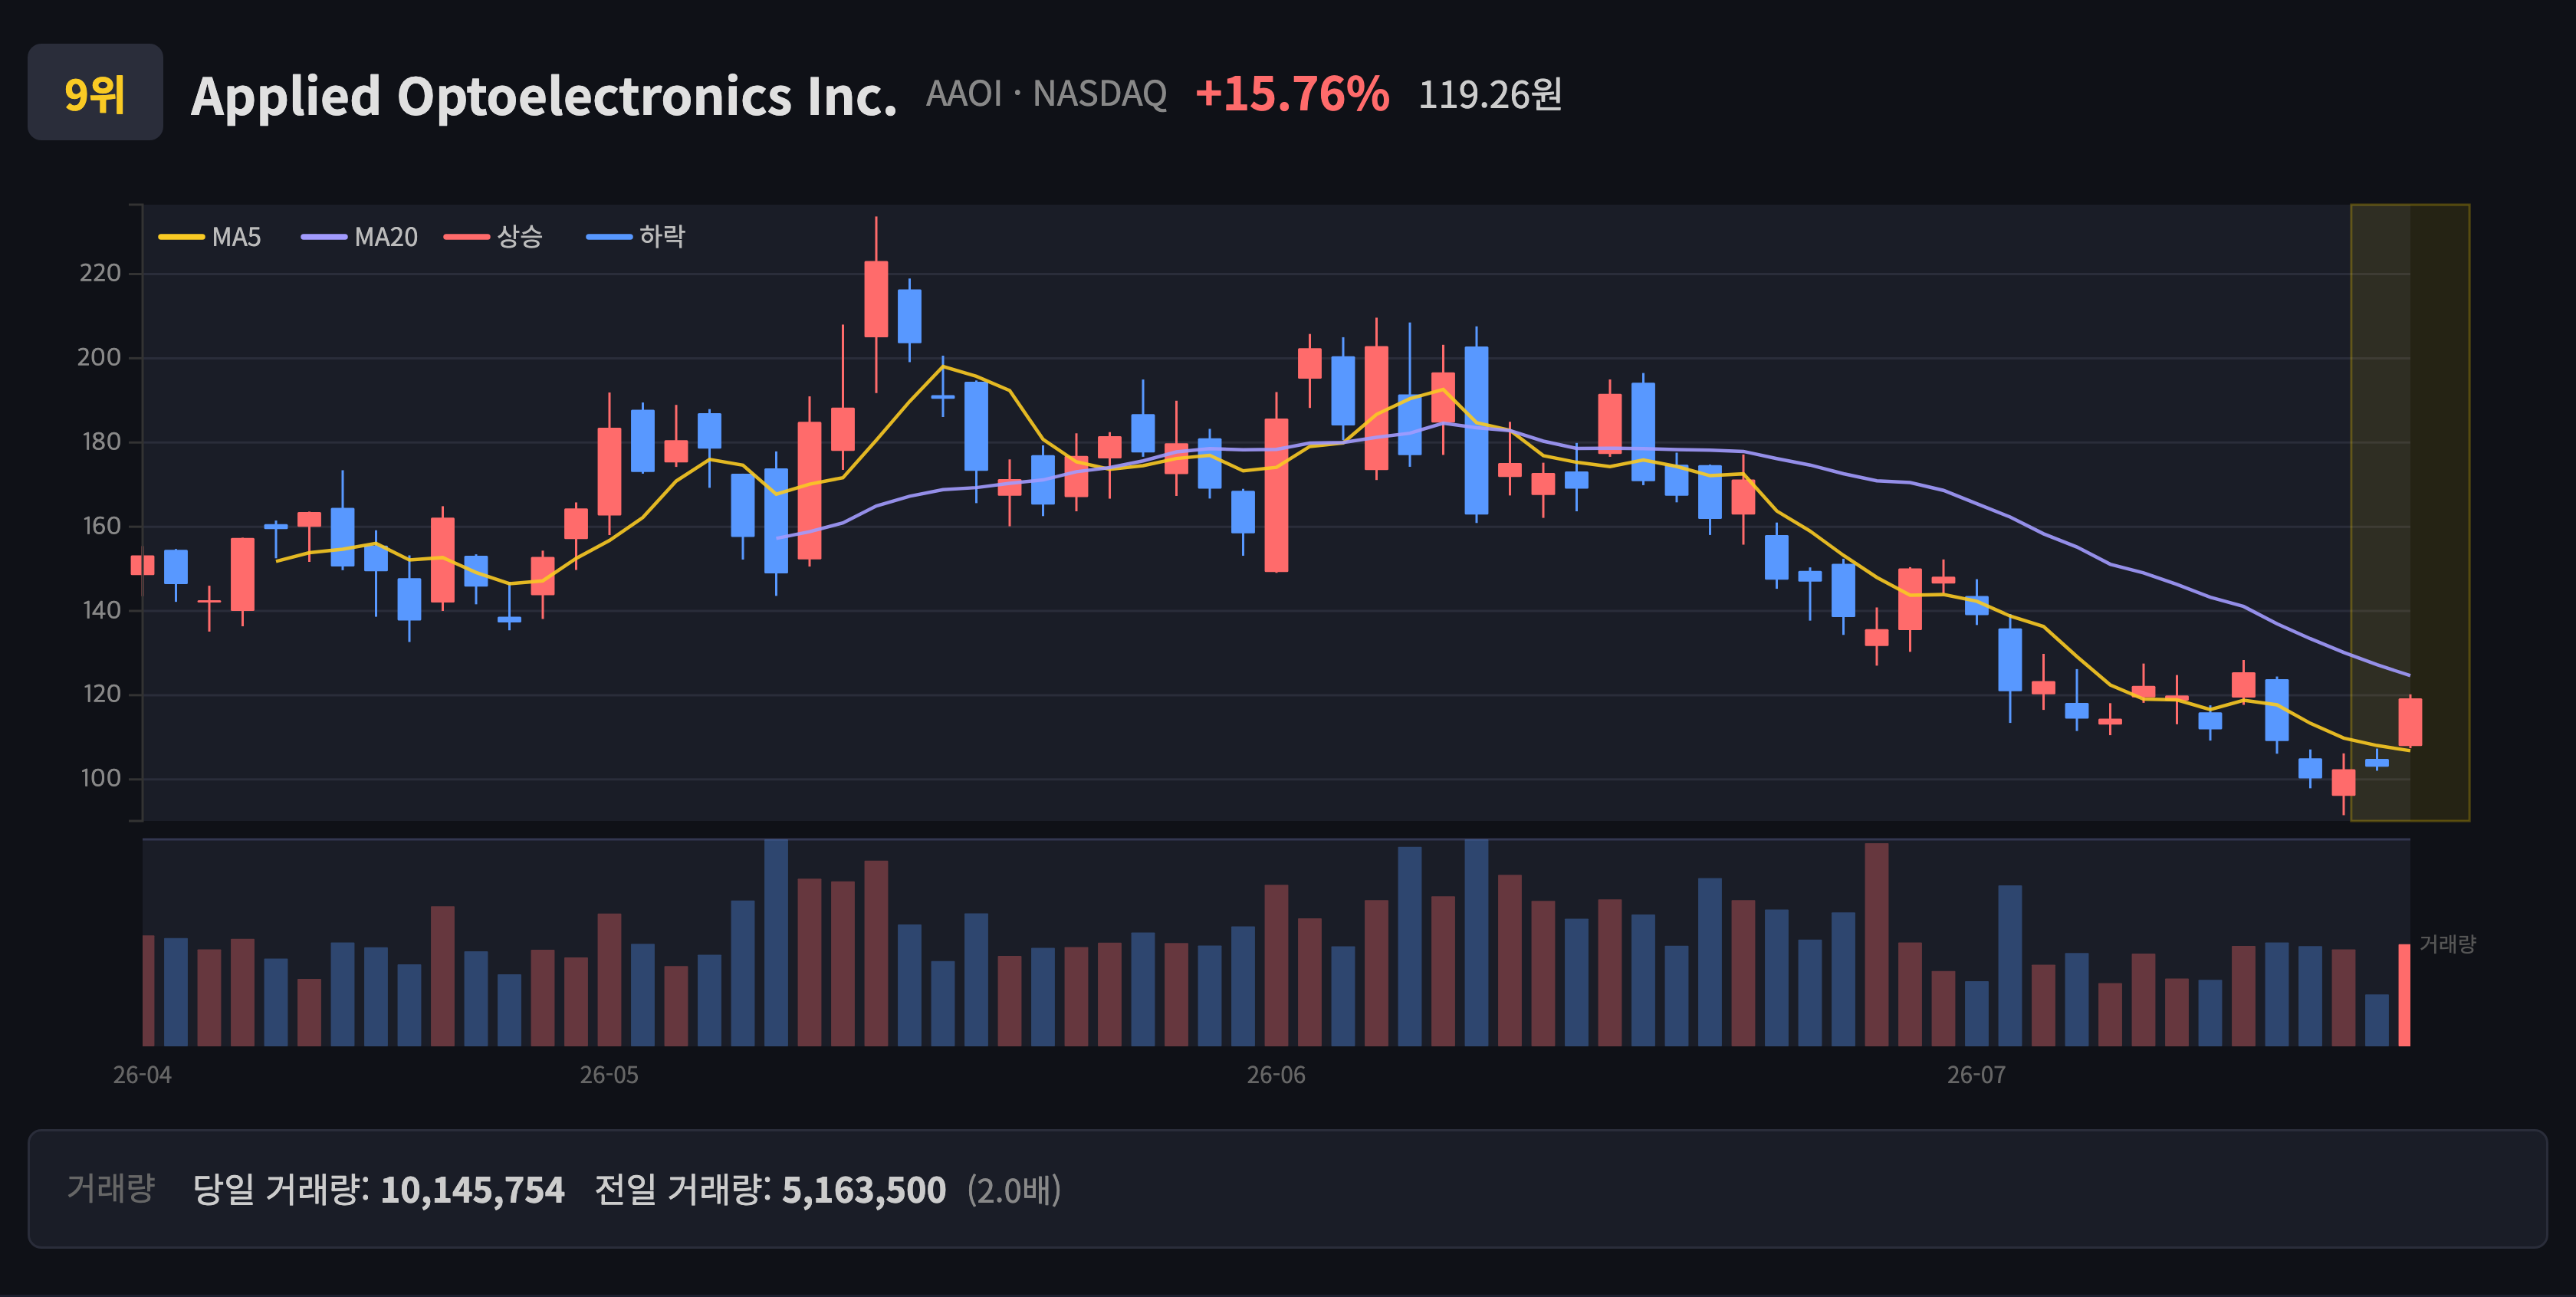Click the 160 price axis label
This screenshot has width=2576, height=1297.
click(101, 526)
